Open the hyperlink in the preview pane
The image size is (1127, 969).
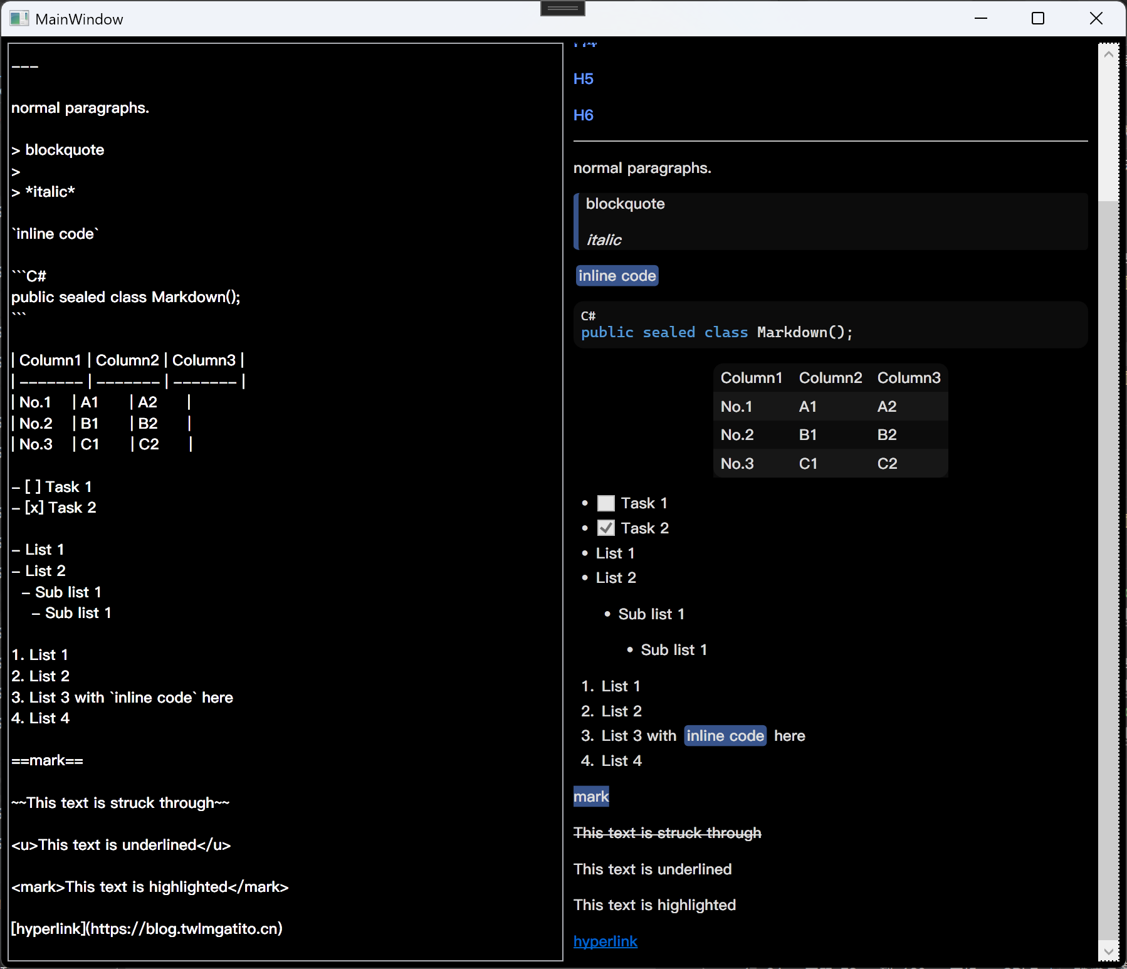(605, 941)
